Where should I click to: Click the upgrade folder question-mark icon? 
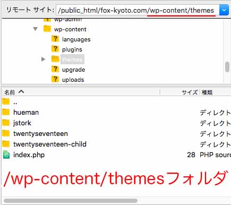click(x=55, y=69)
